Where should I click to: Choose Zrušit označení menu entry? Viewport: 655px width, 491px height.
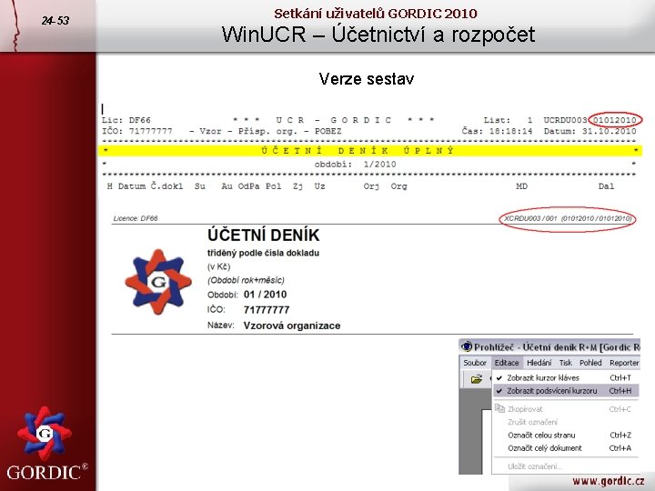tap(566, 422)
